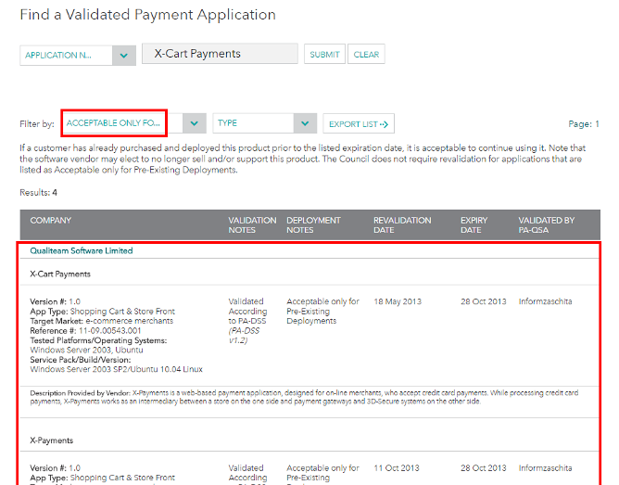Click the DEPLOYMENT NOTES column header

point(313,225)
